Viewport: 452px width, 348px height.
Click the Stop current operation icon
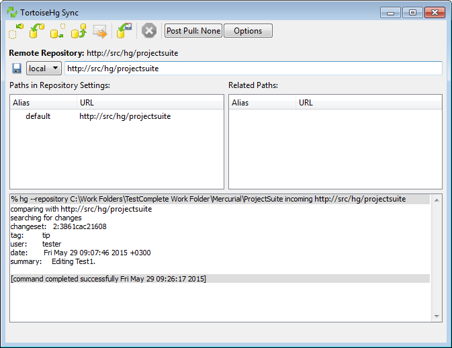tap(149, 31)
